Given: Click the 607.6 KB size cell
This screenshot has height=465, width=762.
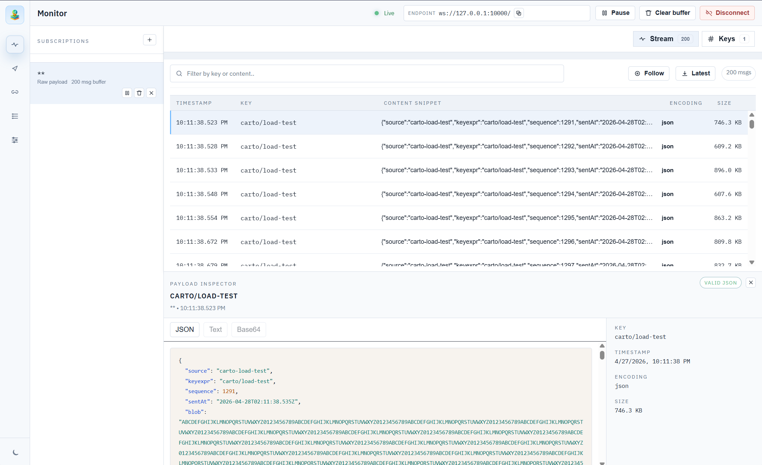Looking at the screenshot, I should [728, 194].
